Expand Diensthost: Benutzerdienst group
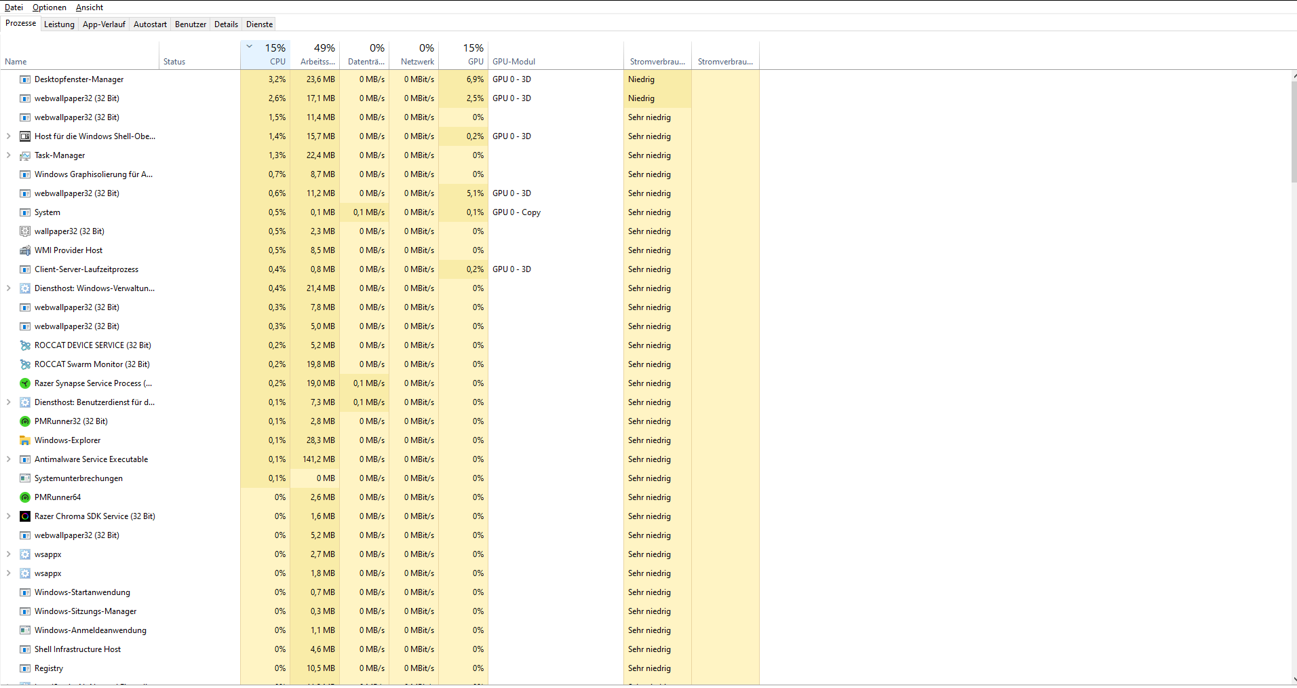This screenshot has width=1297, height=688. click(x=8, y=402)
